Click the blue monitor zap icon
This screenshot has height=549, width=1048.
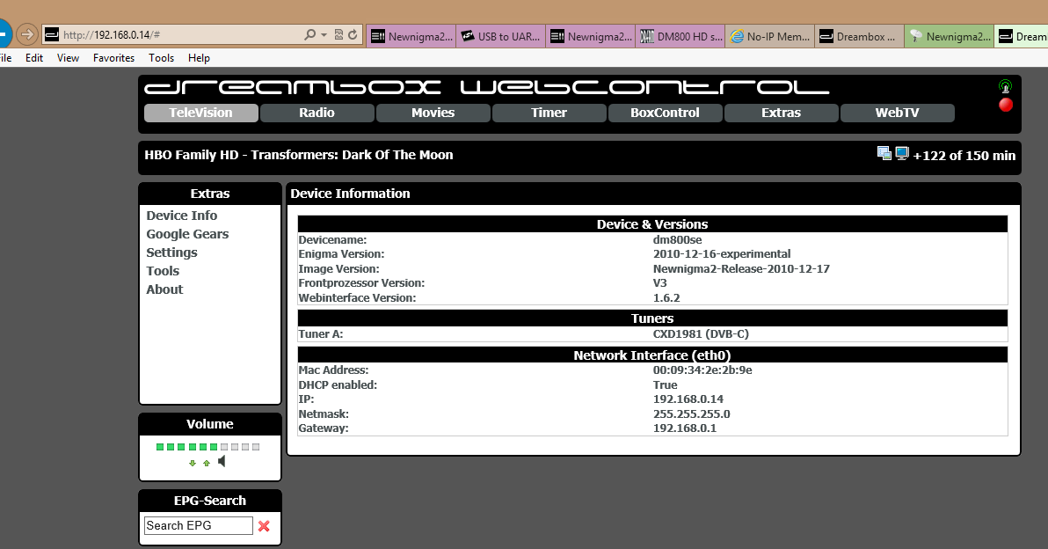[x=902, y=153]
